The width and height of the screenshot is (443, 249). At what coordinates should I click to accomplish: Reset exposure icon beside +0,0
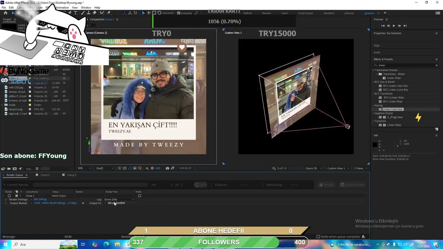coord(152,168)
